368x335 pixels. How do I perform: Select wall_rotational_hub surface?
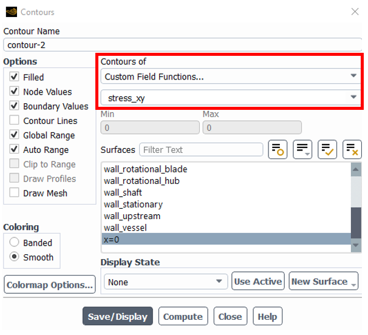(x=227, y=181)
